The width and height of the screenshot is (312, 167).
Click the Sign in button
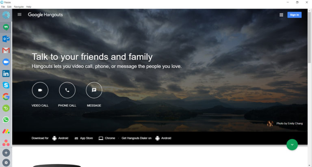coord(294,15)
